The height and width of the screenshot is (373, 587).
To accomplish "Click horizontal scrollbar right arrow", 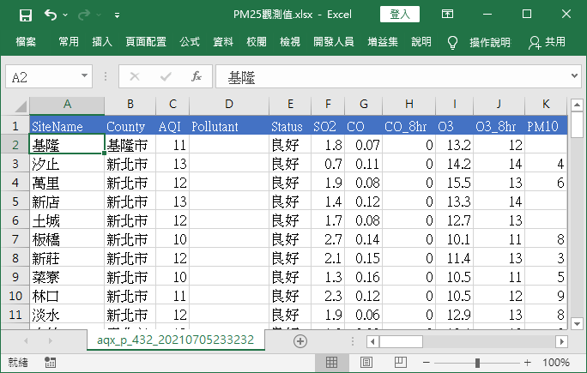I will (x=561, y=341).
